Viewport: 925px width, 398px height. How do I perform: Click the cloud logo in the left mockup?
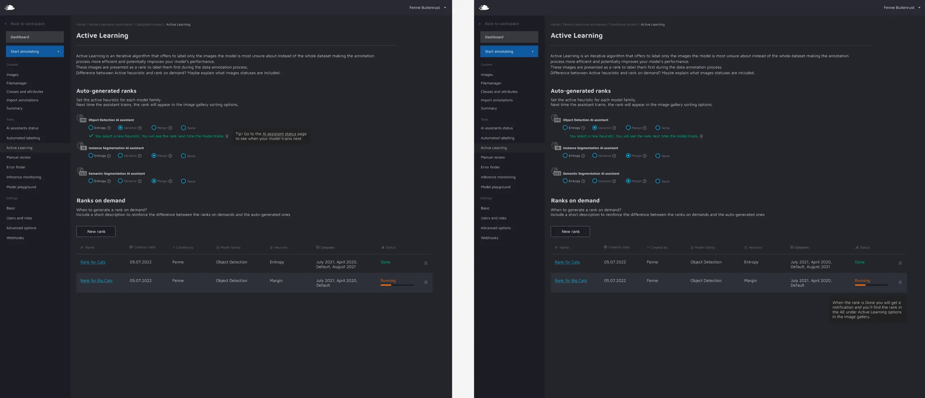point(10,7)
